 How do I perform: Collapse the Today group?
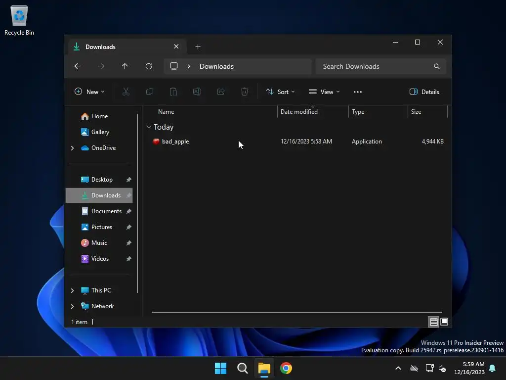(149, 127)
